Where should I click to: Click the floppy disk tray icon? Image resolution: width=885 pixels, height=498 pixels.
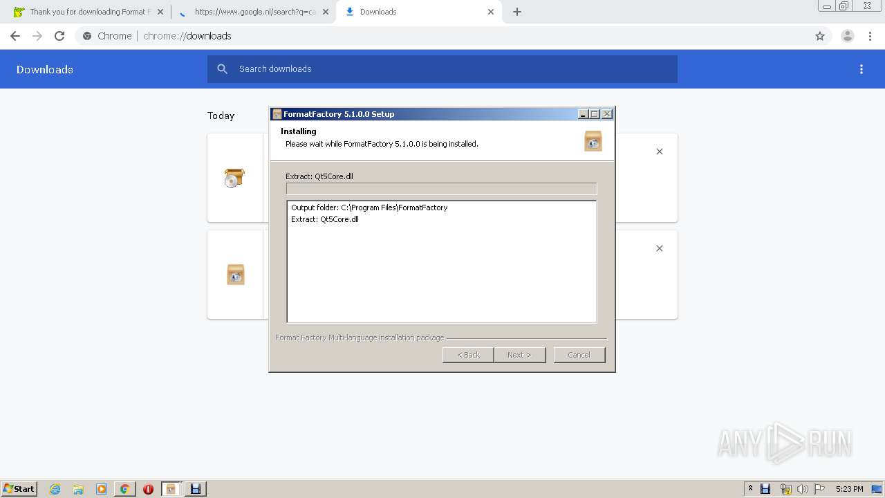tap(765, 489)
